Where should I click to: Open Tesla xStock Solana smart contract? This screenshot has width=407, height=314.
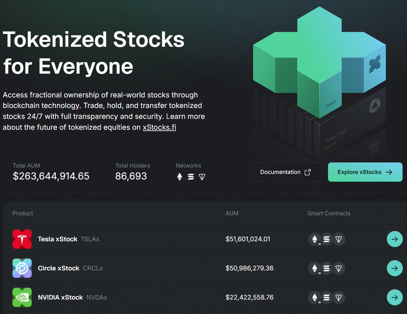(327, 239)
